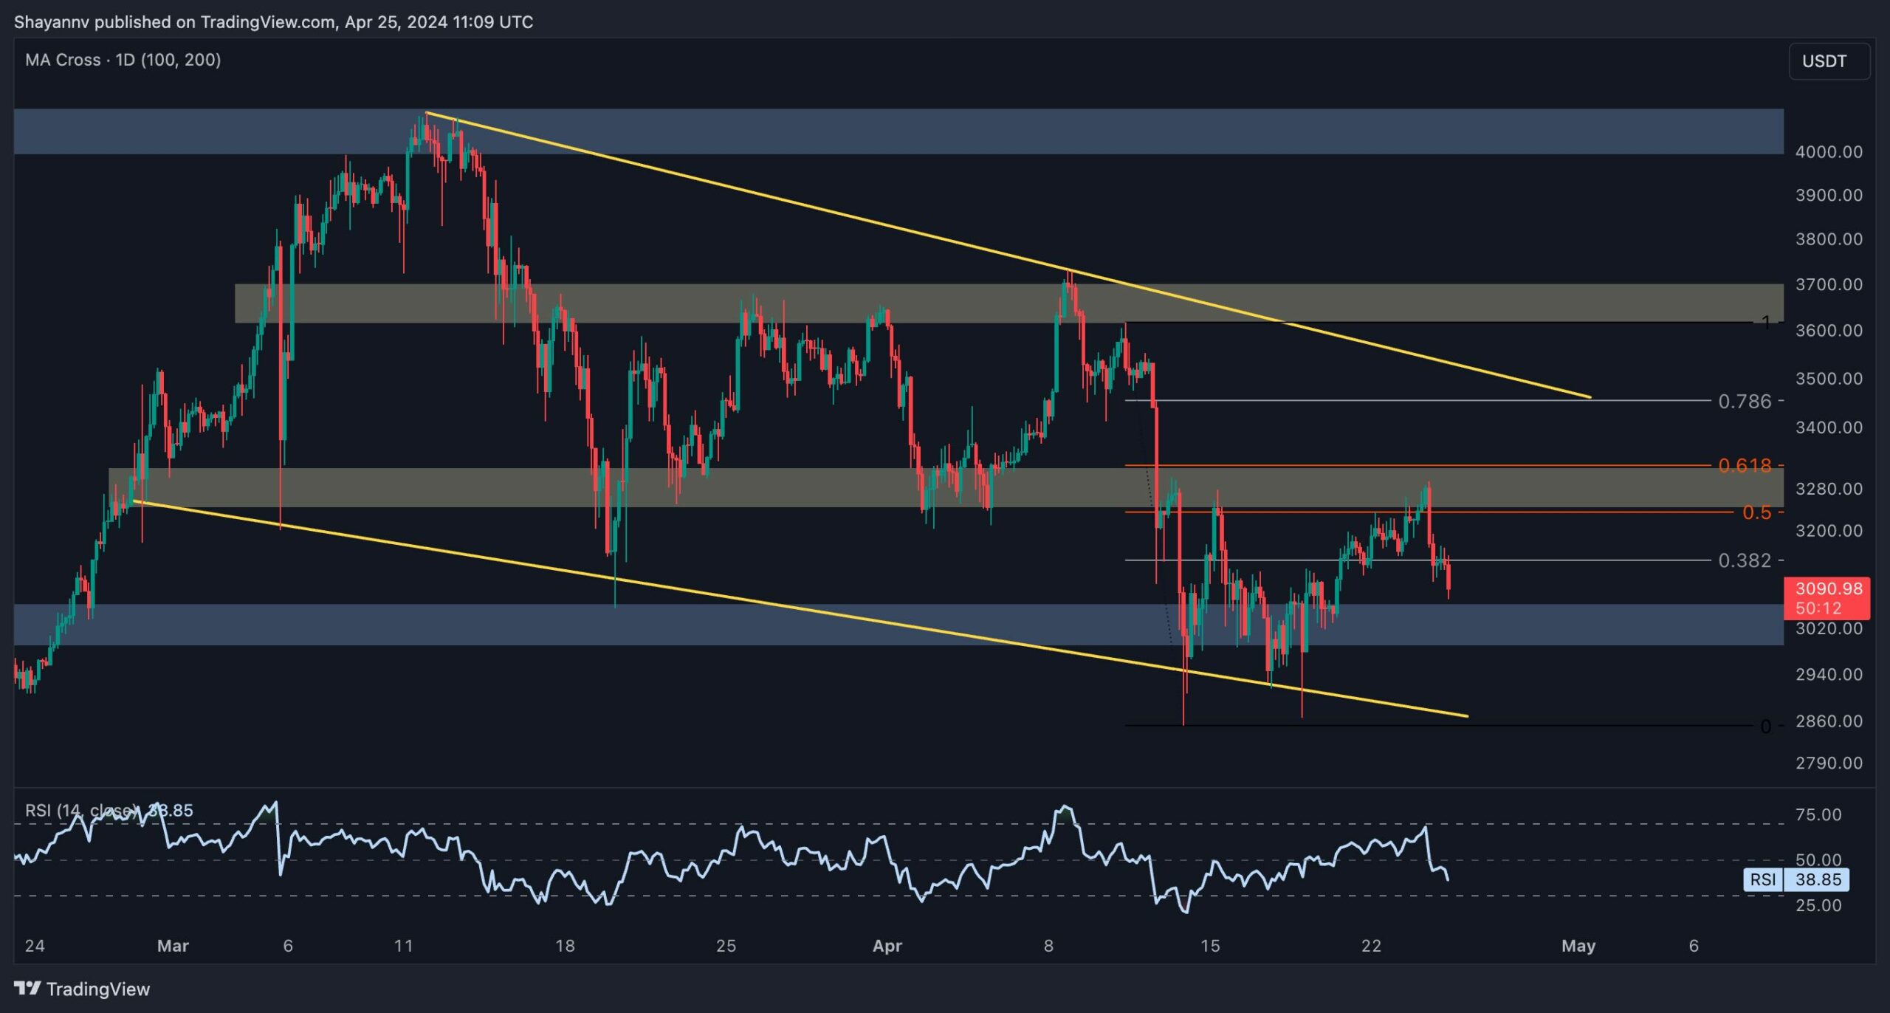Click the 0.786 Fibonacci level label
Image resolution: width=1890 pixels, height=1013 pixels.
coord(1745,401)
